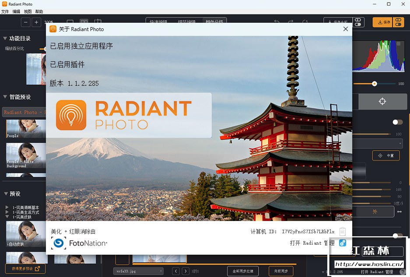Click the help question mark icon
410x277 pixels.
(x=403, y=272)
